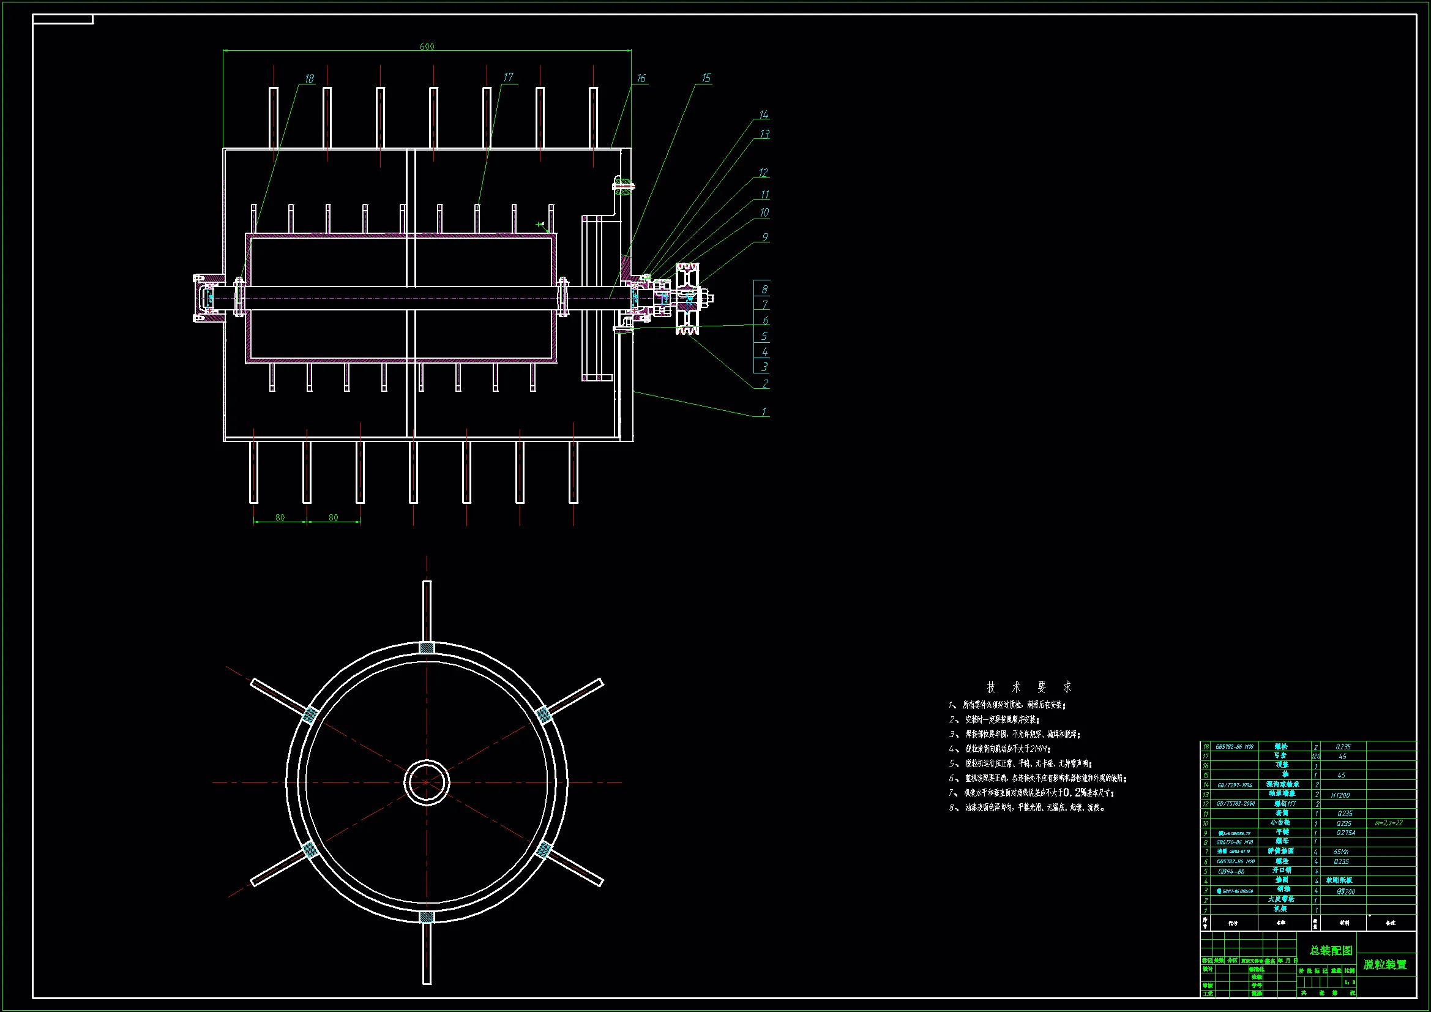The image size is (1431, 1012).
Task: Select the 总装配图 title text
Action: pyautogui.click(x=1331, y=950)
